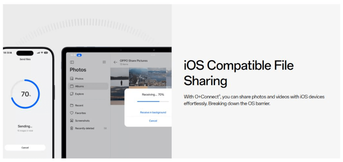Open the photo of a person on the lake

pyautogui.click(x=120, y=77)
